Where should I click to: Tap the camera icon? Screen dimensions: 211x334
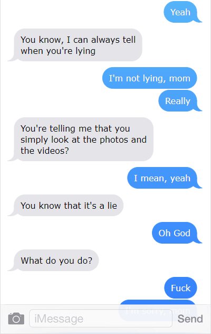[x=16, y=319]
